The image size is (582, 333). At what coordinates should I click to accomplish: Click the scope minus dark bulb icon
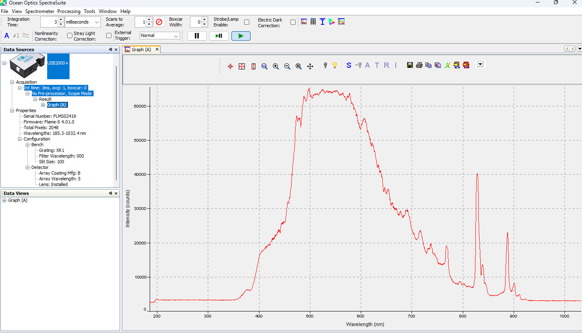click(359, 65)
